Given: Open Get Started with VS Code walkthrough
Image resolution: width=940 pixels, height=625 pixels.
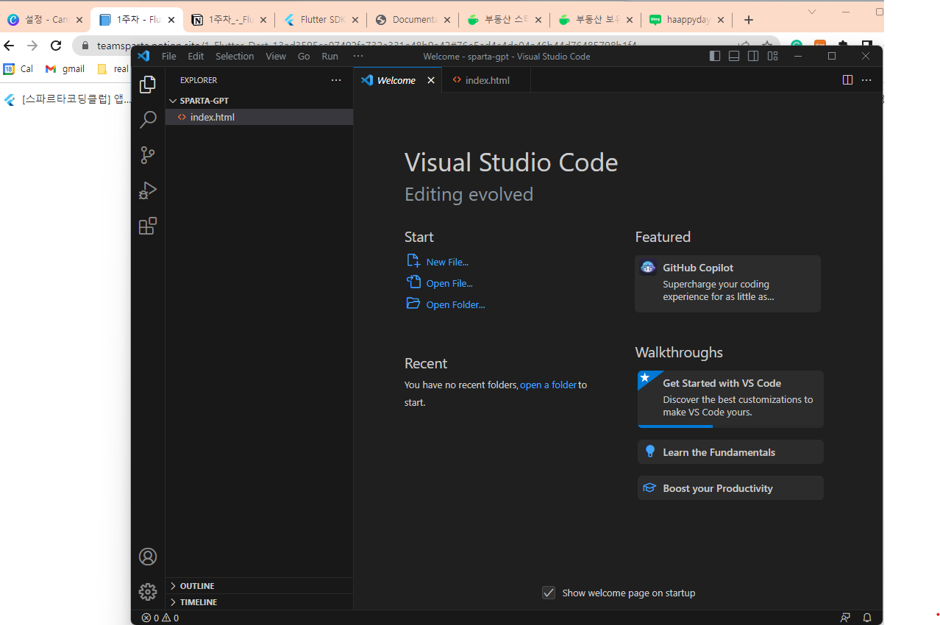Looking at the screenshot, I should tap(730, 399).
